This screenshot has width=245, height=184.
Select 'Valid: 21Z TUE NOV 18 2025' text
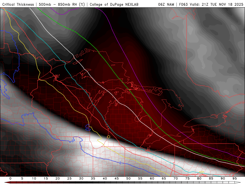tap(217, 5)
